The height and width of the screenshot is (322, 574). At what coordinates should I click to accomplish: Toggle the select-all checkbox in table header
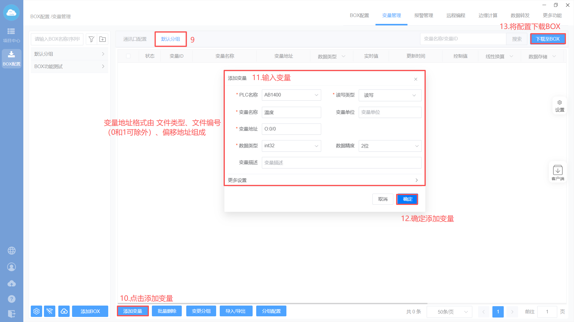(x=128, y=56)
